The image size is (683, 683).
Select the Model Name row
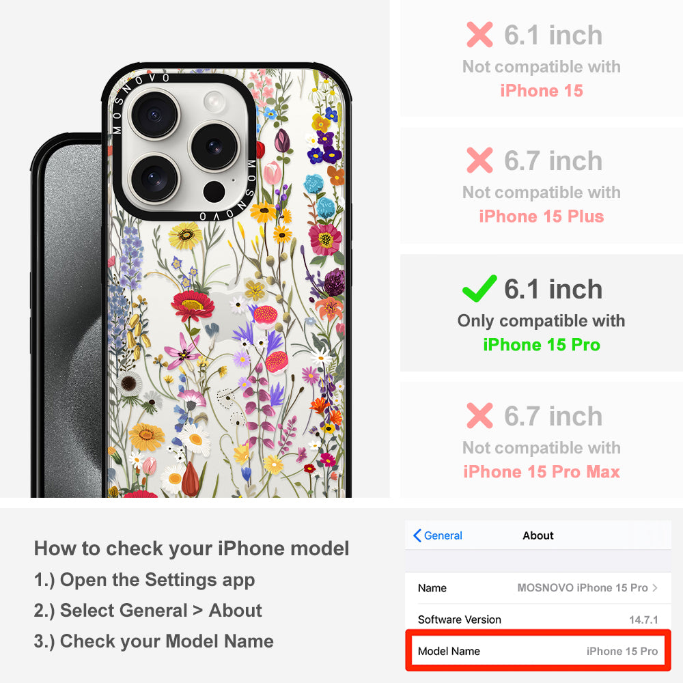[538, 651]
